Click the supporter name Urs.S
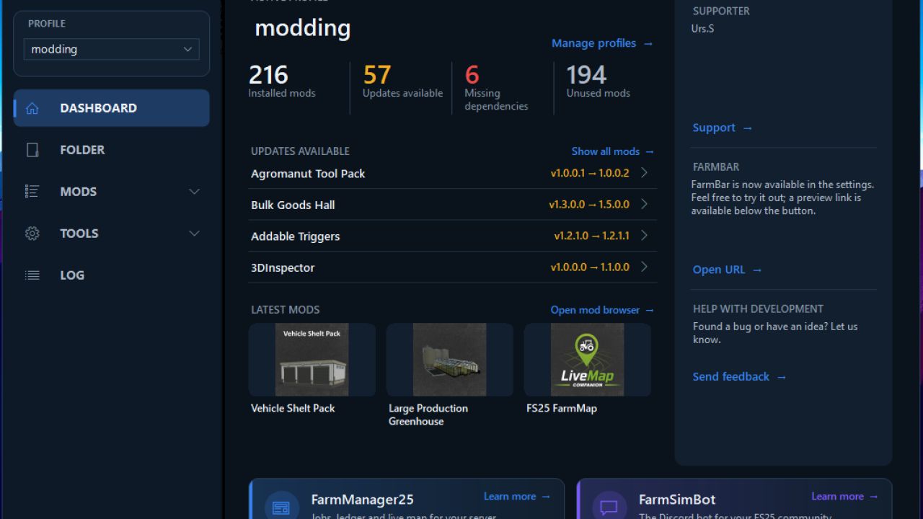Image resolution: width=923 pixels, height=519 pixels. [x=703, y=29]
